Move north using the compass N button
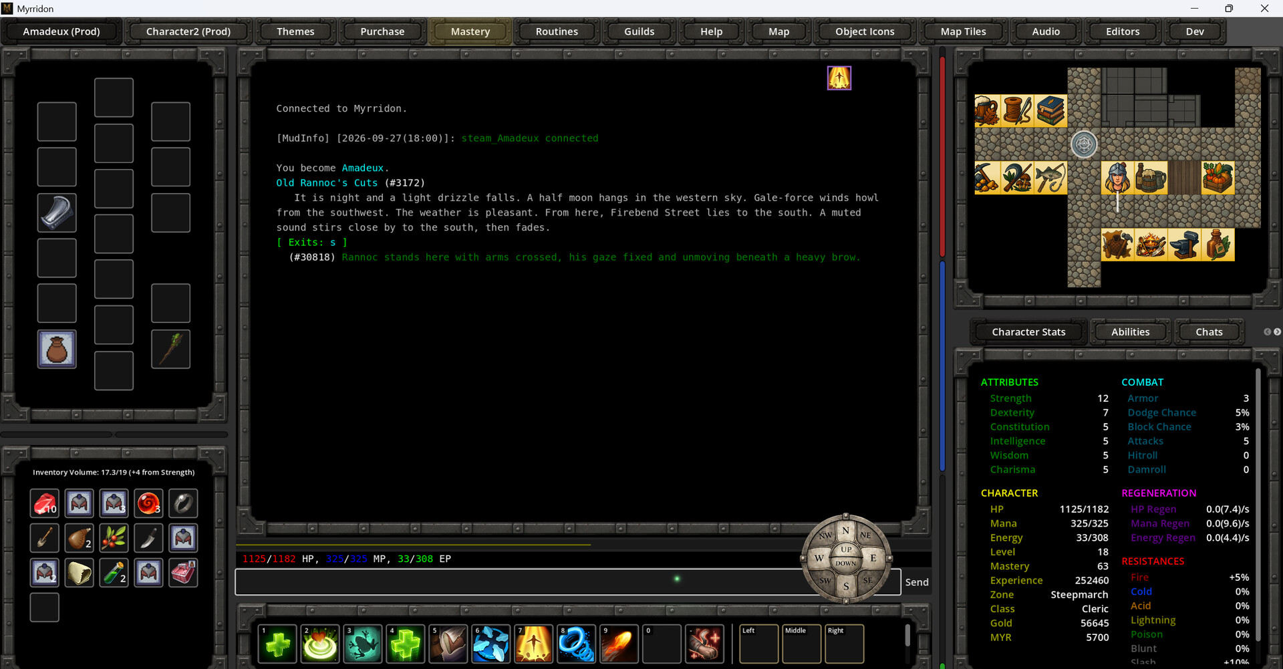The height and width of the screenshot is (669, 1283). pos(845,531)
